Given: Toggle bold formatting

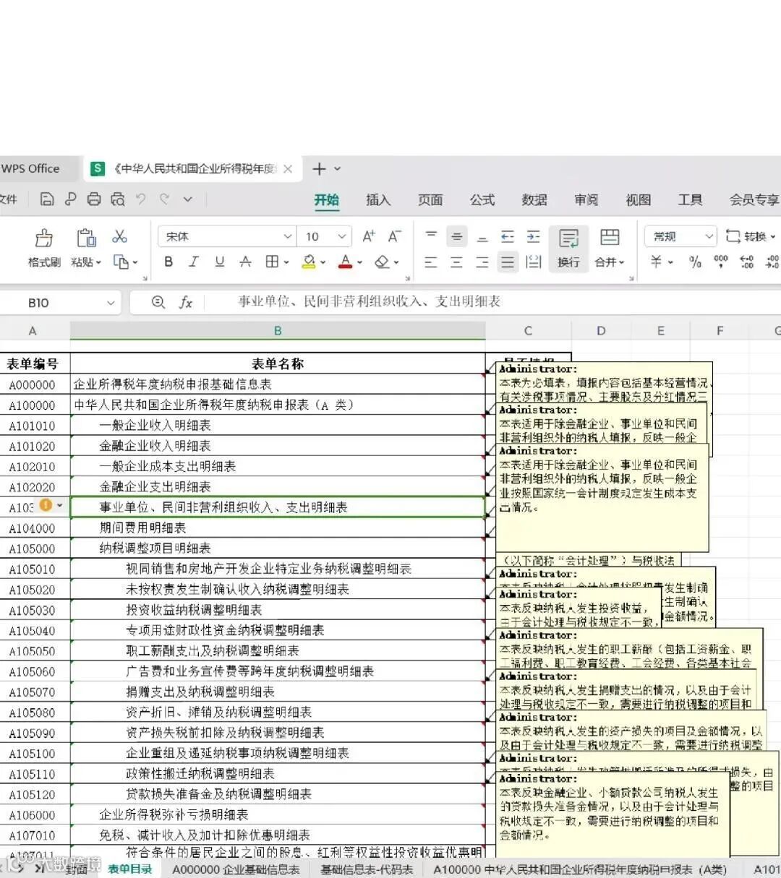Looking at the screenshot, I should [x=168, y=262].
